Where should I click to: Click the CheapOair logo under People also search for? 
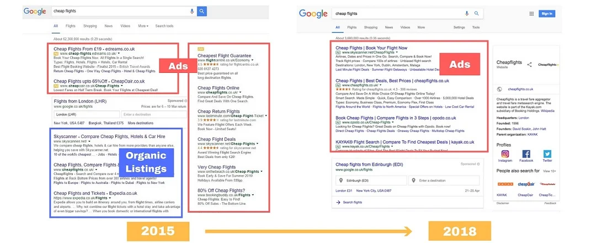point(526,184)
